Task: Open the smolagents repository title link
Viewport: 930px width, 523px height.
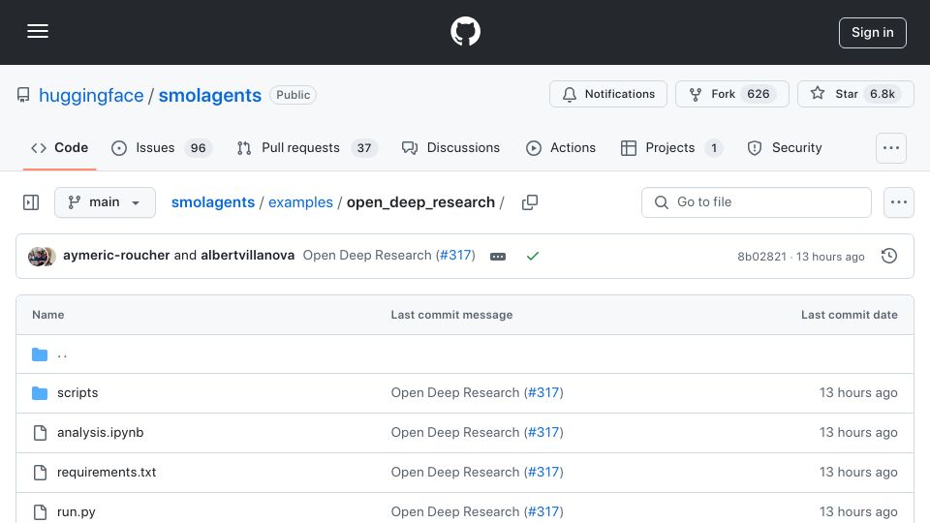Action: click(x=210, y=95)
